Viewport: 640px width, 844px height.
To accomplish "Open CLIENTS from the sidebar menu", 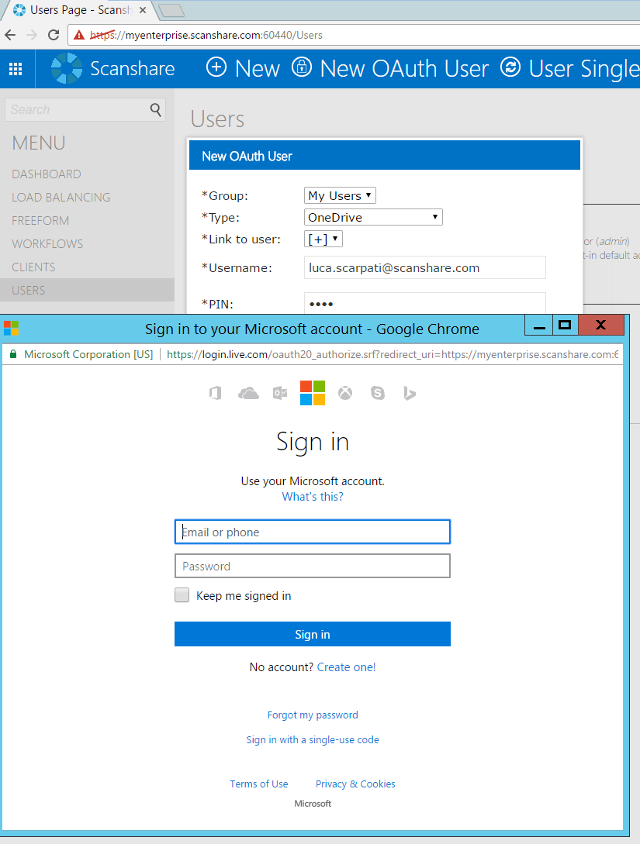I will [x=33, y=267].
